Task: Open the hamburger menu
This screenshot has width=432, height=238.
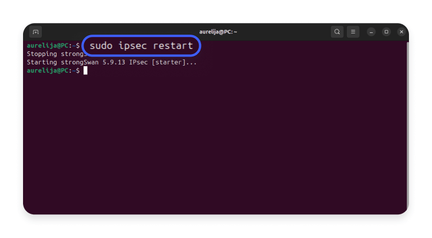Action: click(x=353, y=32)
